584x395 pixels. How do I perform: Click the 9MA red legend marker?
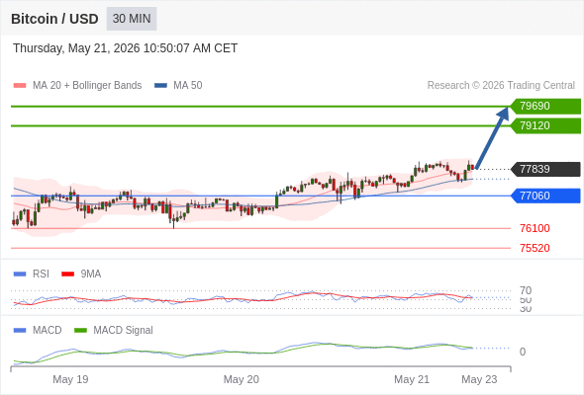coord(67,275)
